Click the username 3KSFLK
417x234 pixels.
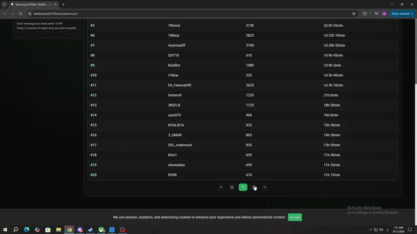(x=174, y=105)
